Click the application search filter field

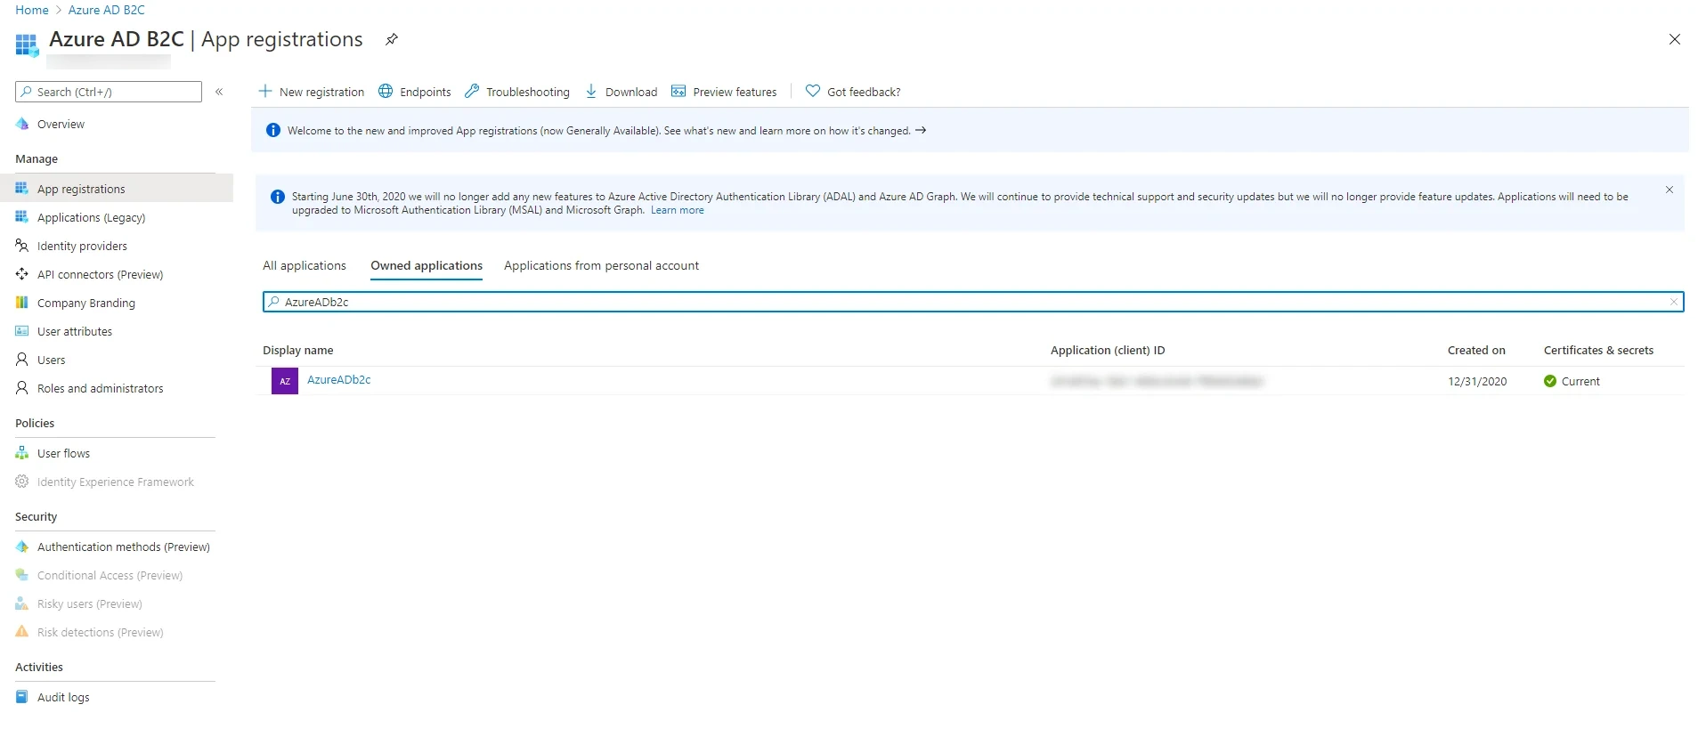pos(973,302)
